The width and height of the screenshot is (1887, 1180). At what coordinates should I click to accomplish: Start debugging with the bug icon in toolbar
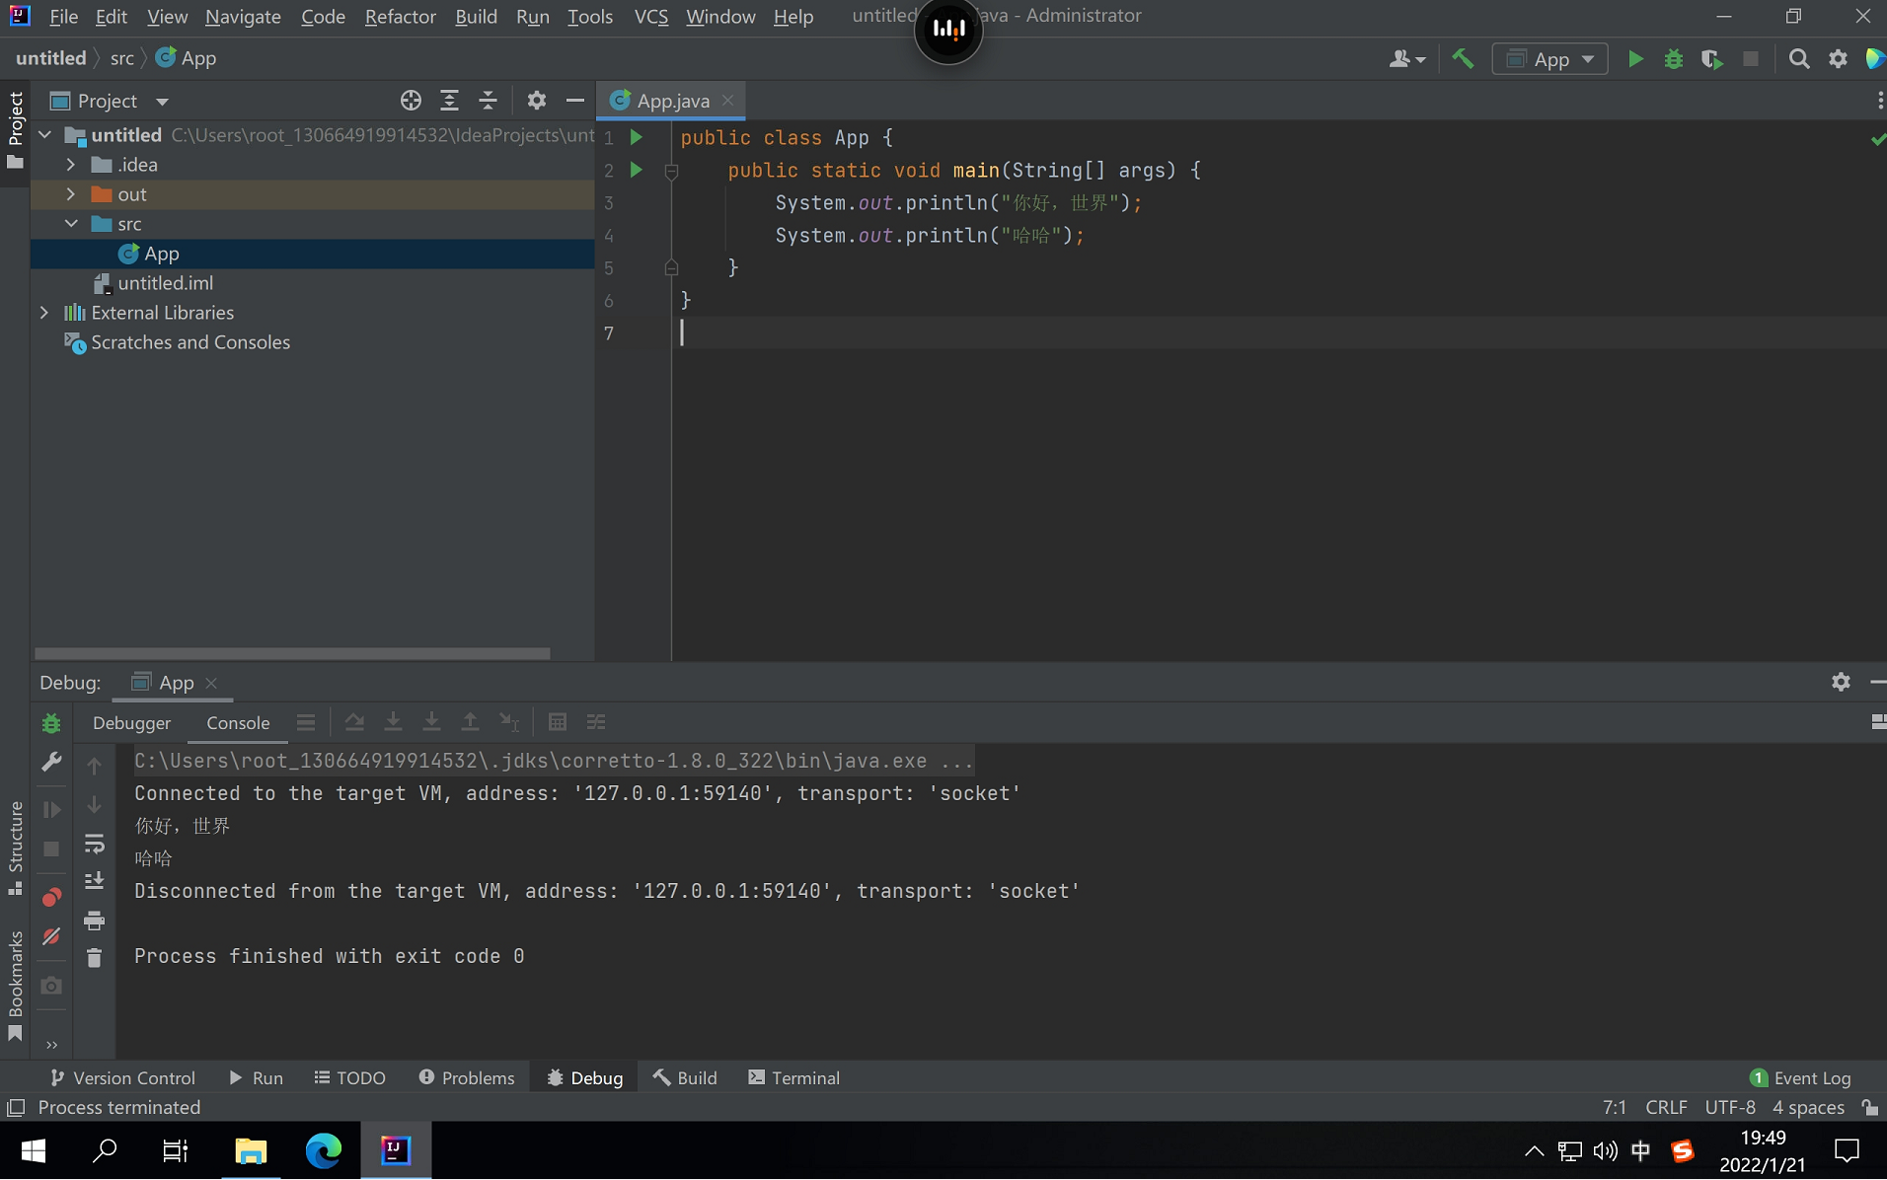click(x=1674, y=59)
